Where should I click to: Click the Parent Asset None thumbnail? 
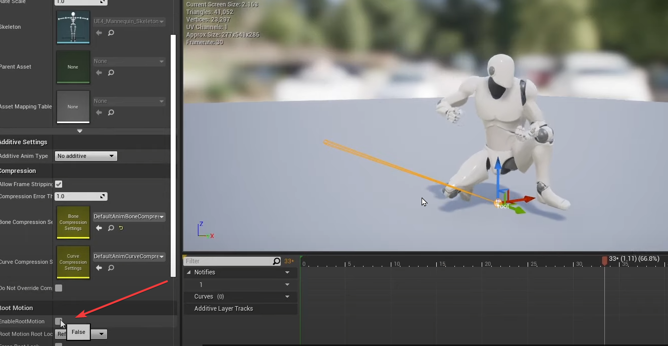pos(73,67)
